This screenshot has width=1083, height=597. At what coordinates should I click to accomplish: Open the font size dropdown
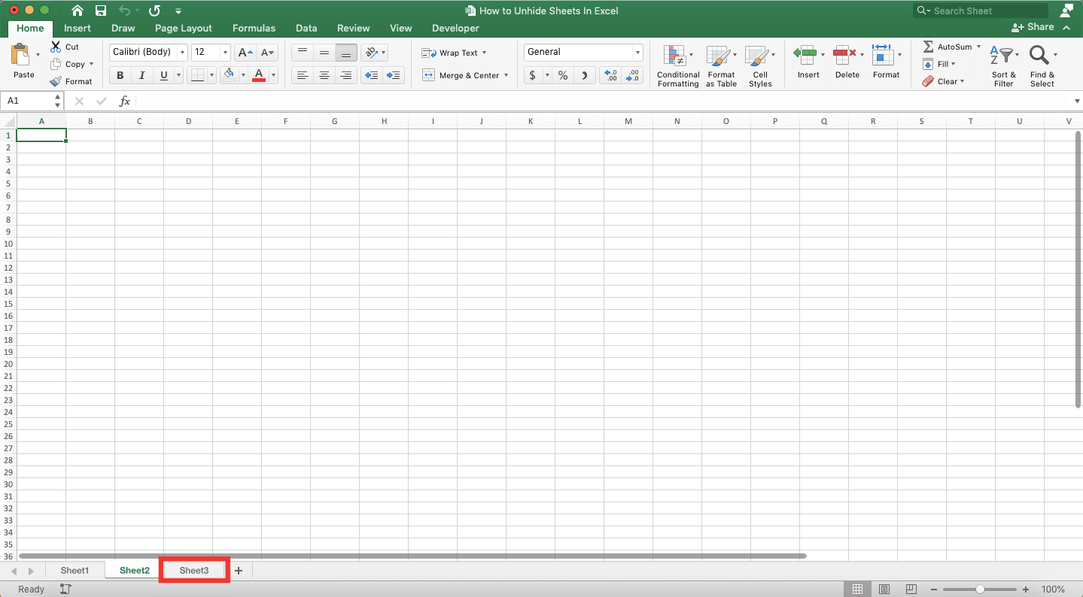pyautogui.click(x=224, y=52)
